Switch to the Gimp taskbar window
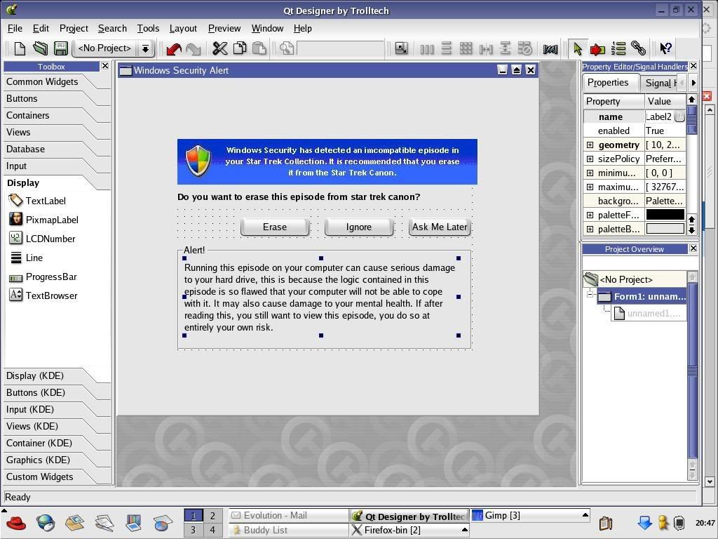 (530, 516)
